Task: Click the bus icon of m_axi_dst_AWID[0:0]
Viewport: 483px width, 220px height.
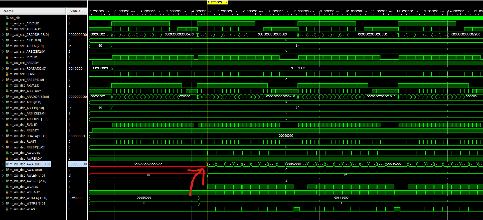Action: pos(7,170)
